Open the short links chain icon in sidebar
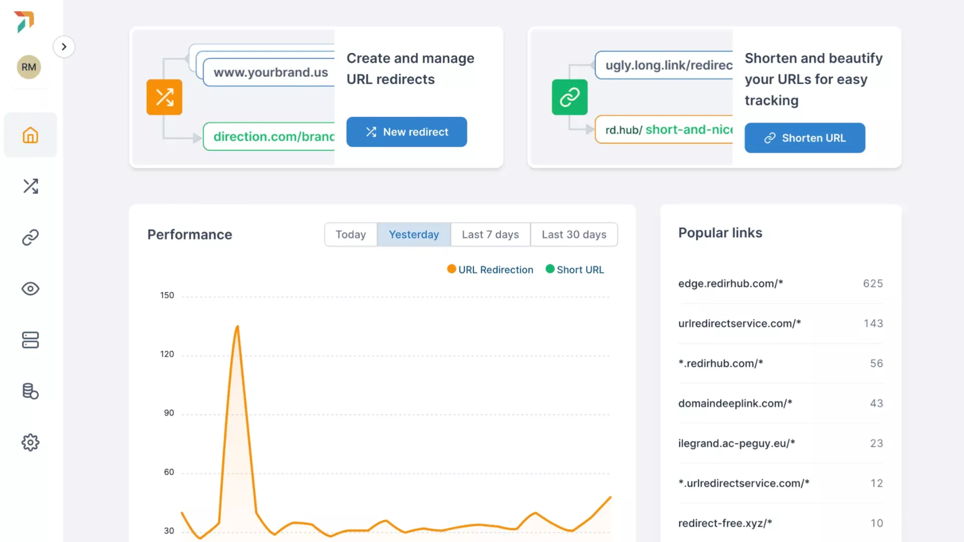The image size is (964, 542). point(30,237)
